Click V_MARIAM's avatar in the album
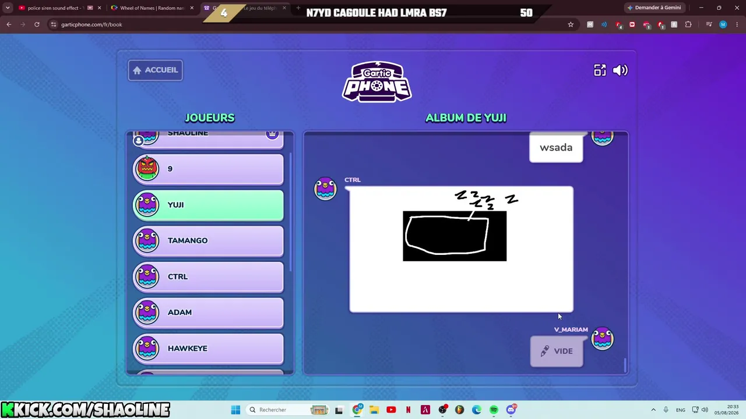Image resolution: width=746 pixels, height=419 pixels. (x=602, y=339)
